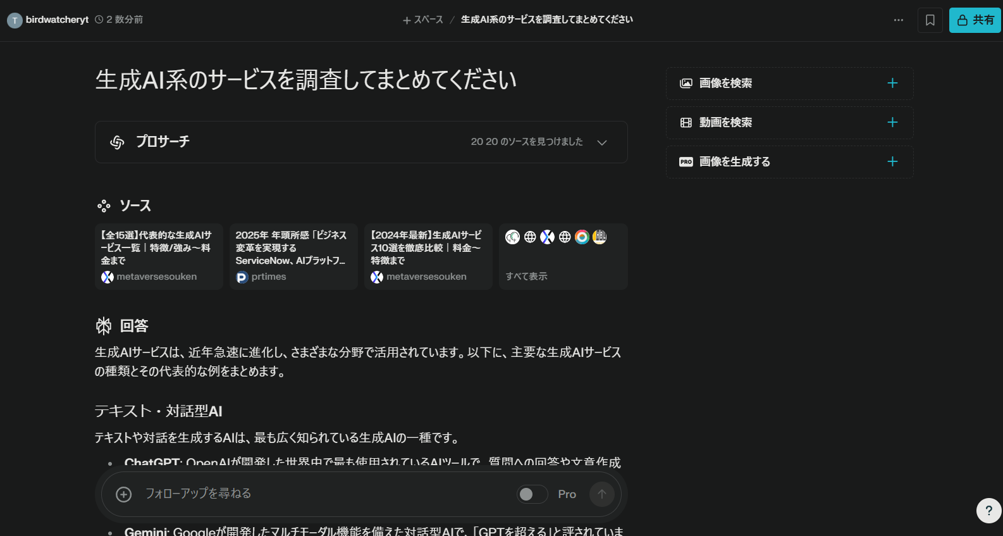Expand 画像を検索 with plus button
The image size is (1003, 536).
click(892, 83)
